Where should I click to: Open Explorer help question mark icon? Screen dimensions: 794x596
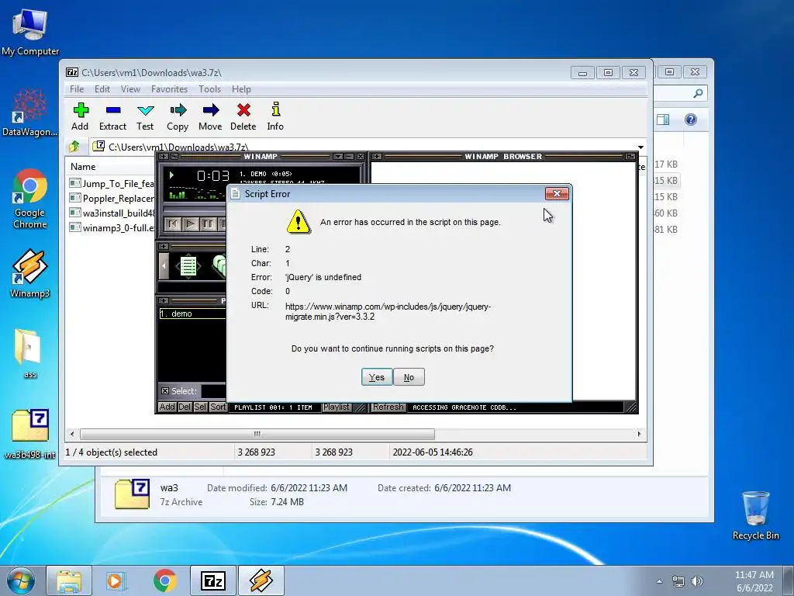click(x=691, y=120)
